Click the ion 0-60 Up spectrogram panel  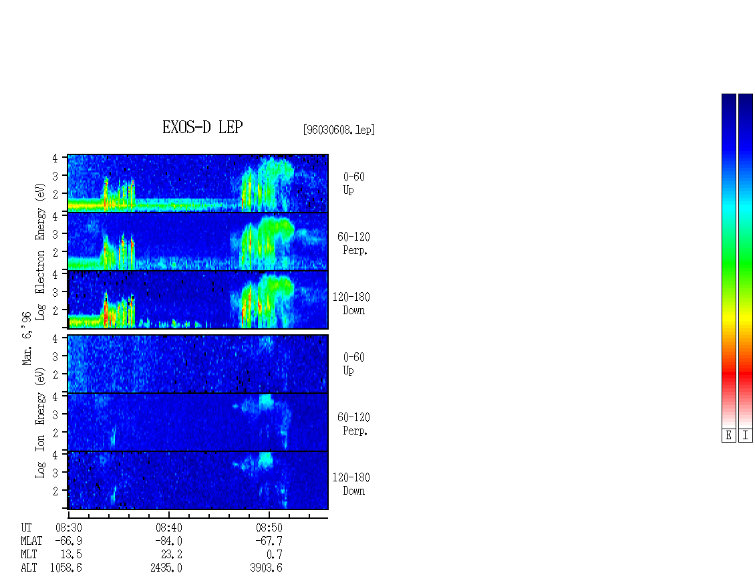click(x=198, y=364)
